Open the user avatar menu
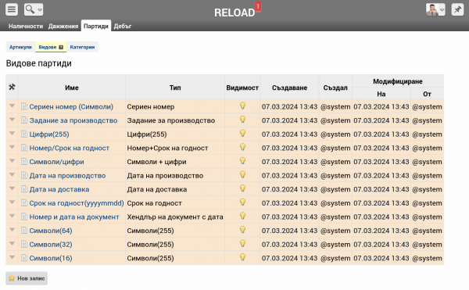This screenshot has width=469, height=290. tap(435, 9)
